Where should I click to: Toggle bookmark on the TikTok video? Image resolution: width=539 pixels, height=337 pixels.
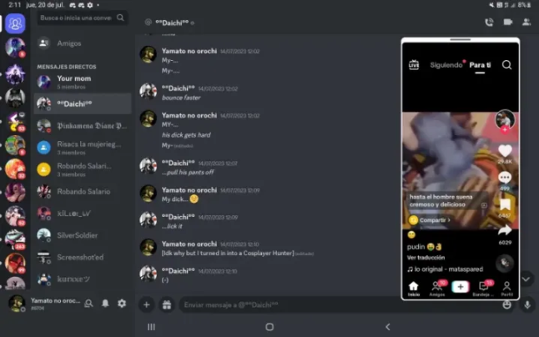505,204
